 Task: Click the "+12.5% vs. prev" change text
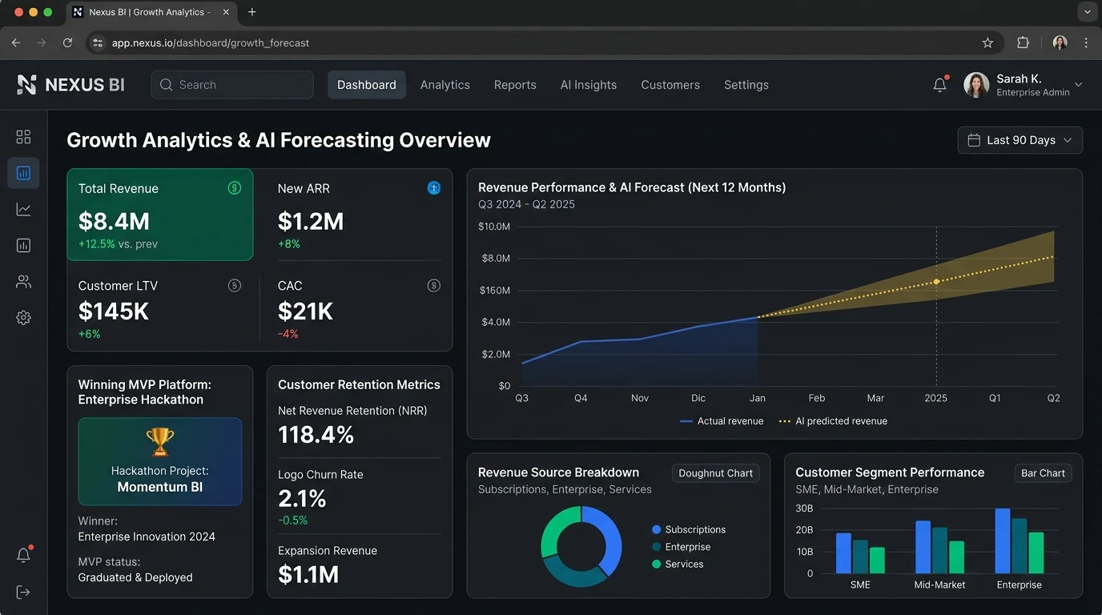coord(118,243)
